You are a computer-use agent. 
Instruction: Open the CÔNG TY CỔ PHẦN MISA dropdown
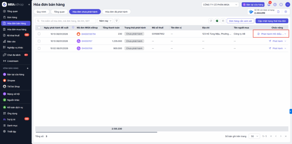[220, 5]
